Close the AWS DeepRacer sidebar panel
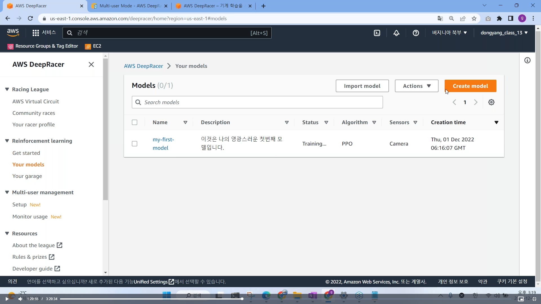The image size is (541, 304). 91,64
